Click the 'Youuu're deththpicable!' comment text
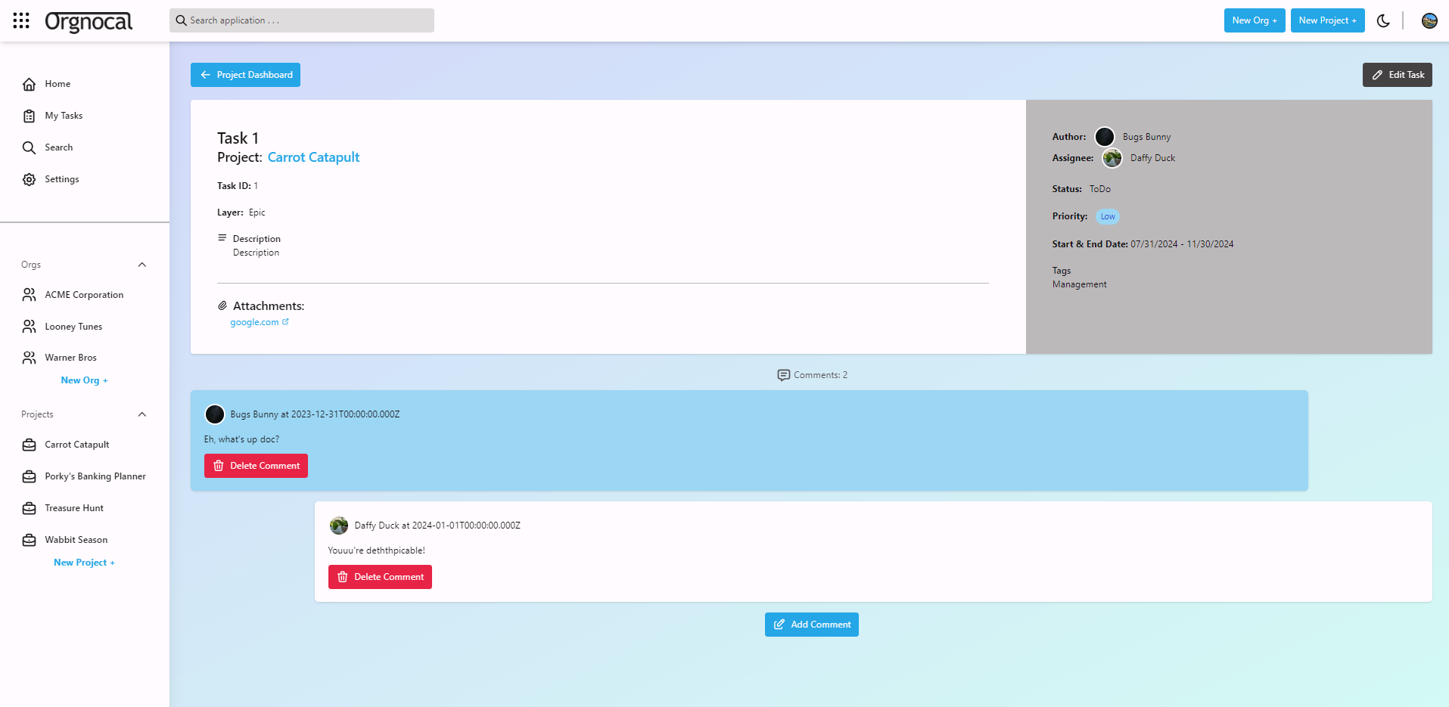 pyautogui.click(x=376, y=550)
